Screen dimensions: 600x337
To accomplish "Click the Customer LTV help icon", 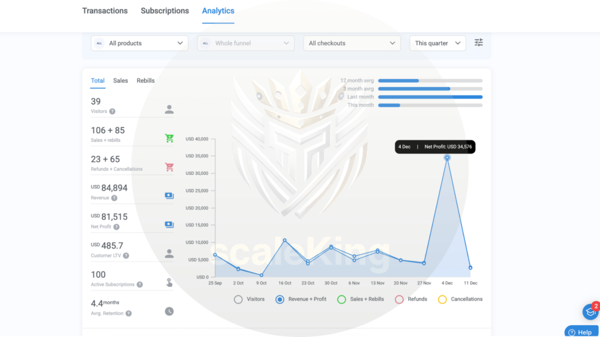I will [x=126, y=256].
